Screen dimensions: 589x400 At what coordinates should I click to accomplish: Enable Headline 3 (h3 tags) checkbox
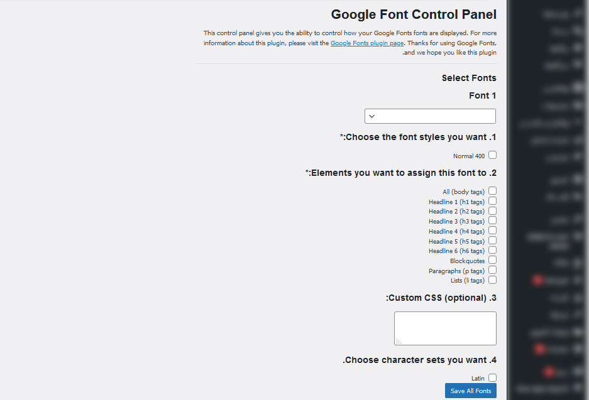(492, 220)
